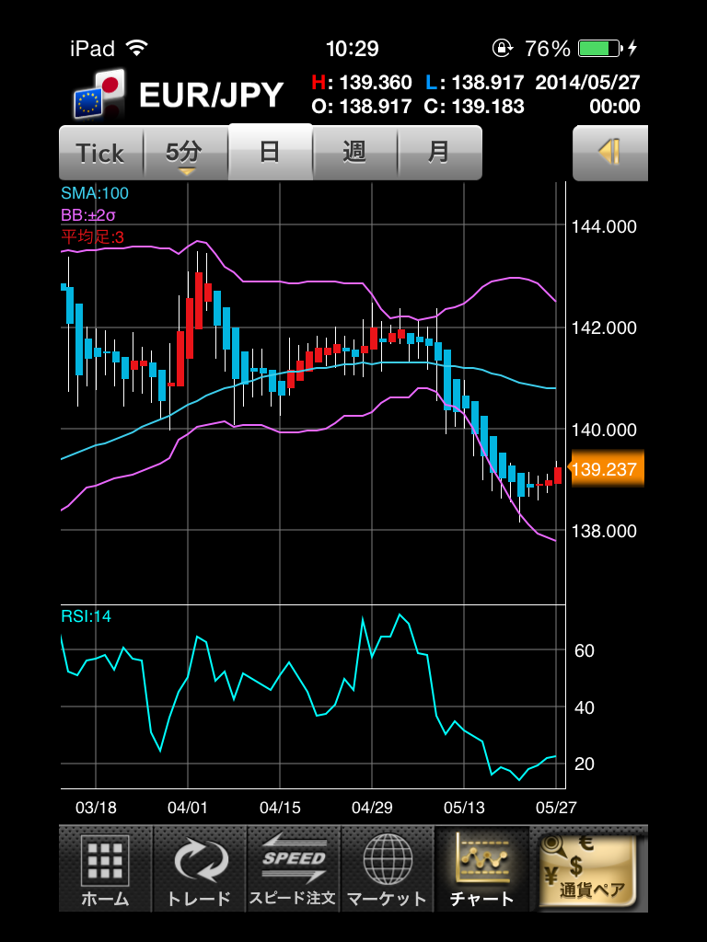The width and height of the screenshot is (707, 942).
Task: Tap the open price O: 138.917
Action: tap(361, 107)
